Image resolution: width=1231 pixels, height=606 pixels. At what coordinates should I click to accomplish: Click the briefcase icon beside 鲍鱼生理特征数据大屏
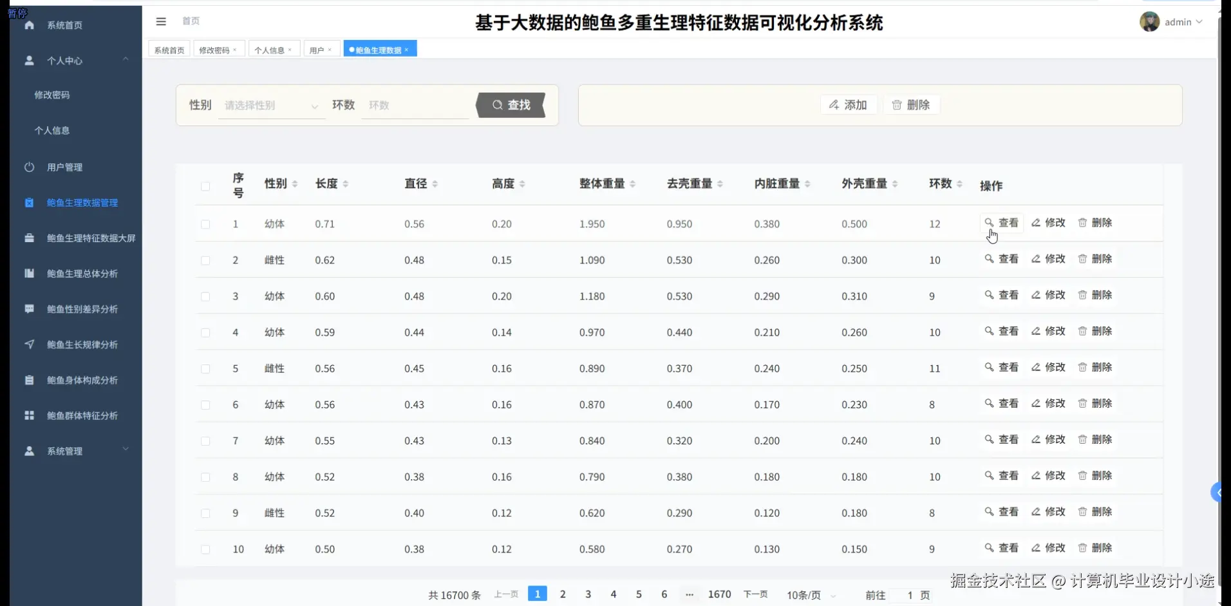tap(29, 238)
